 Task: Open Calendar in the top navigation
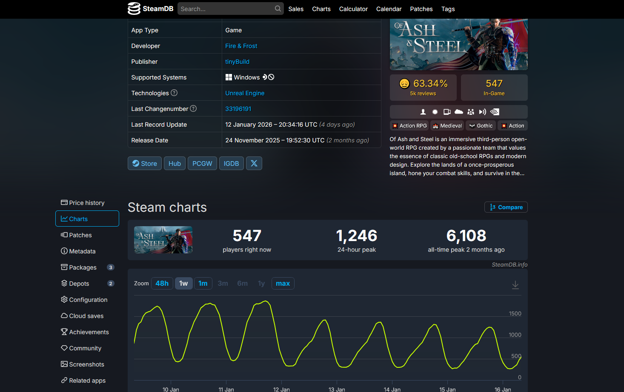coord(389,9)
